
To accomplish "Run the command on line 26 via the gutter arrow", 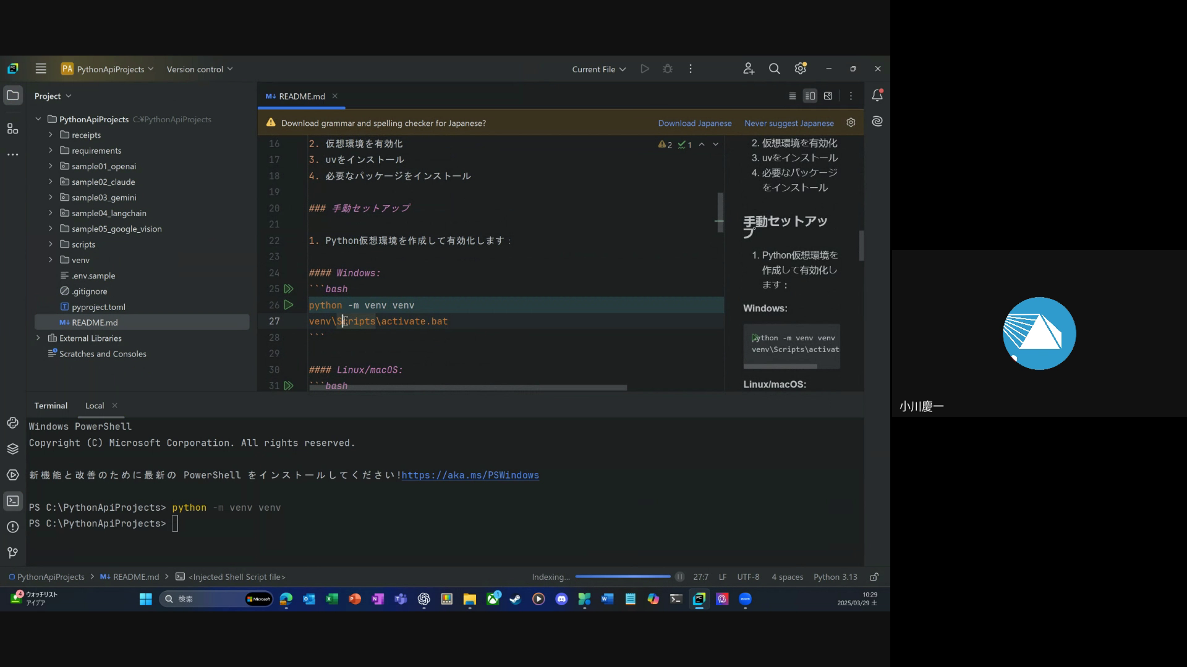I will point(289,305).
